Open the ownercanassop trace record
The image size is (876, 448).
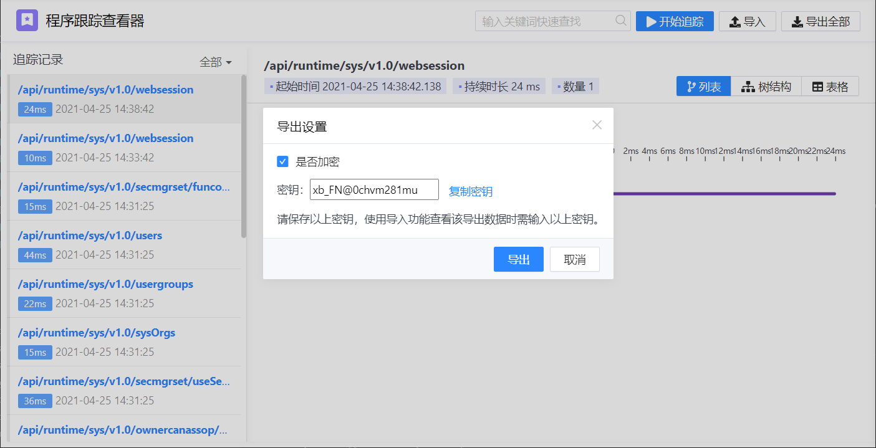pyautogui.click(x=124, y=430)
